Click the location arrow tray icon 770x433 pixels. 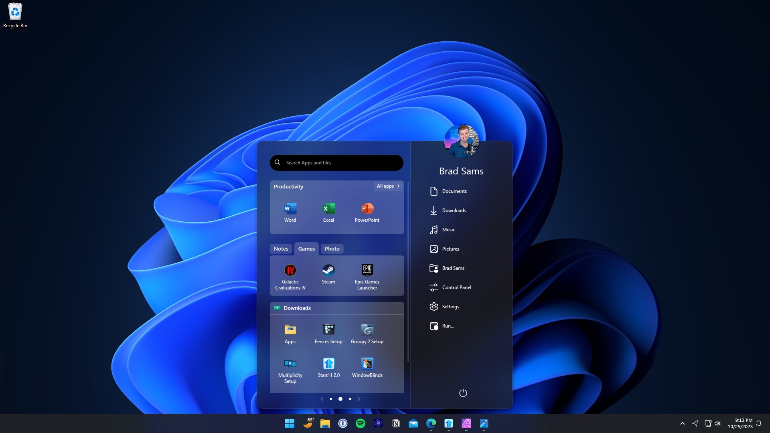[695, 423]
